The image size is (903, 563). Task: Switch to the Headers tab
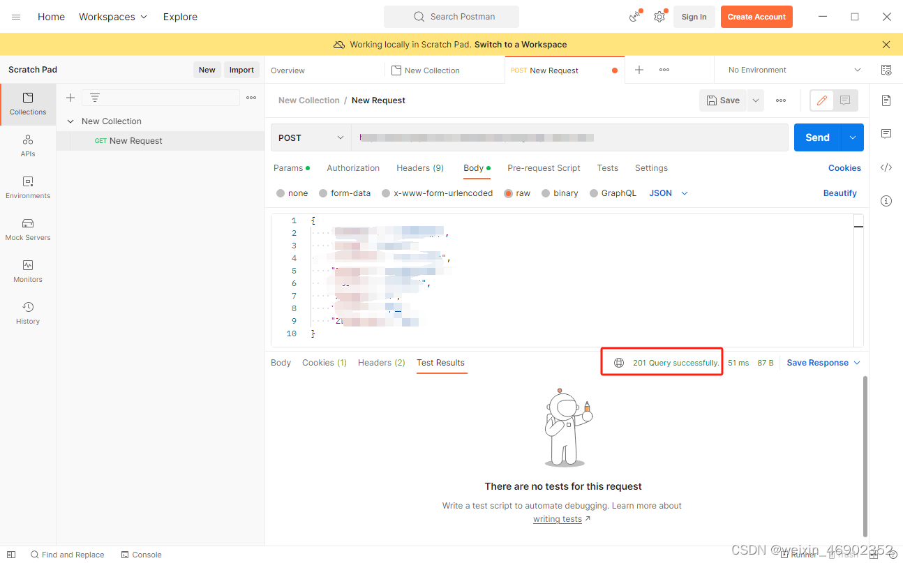pyautogui.click(x=419, y=167)
